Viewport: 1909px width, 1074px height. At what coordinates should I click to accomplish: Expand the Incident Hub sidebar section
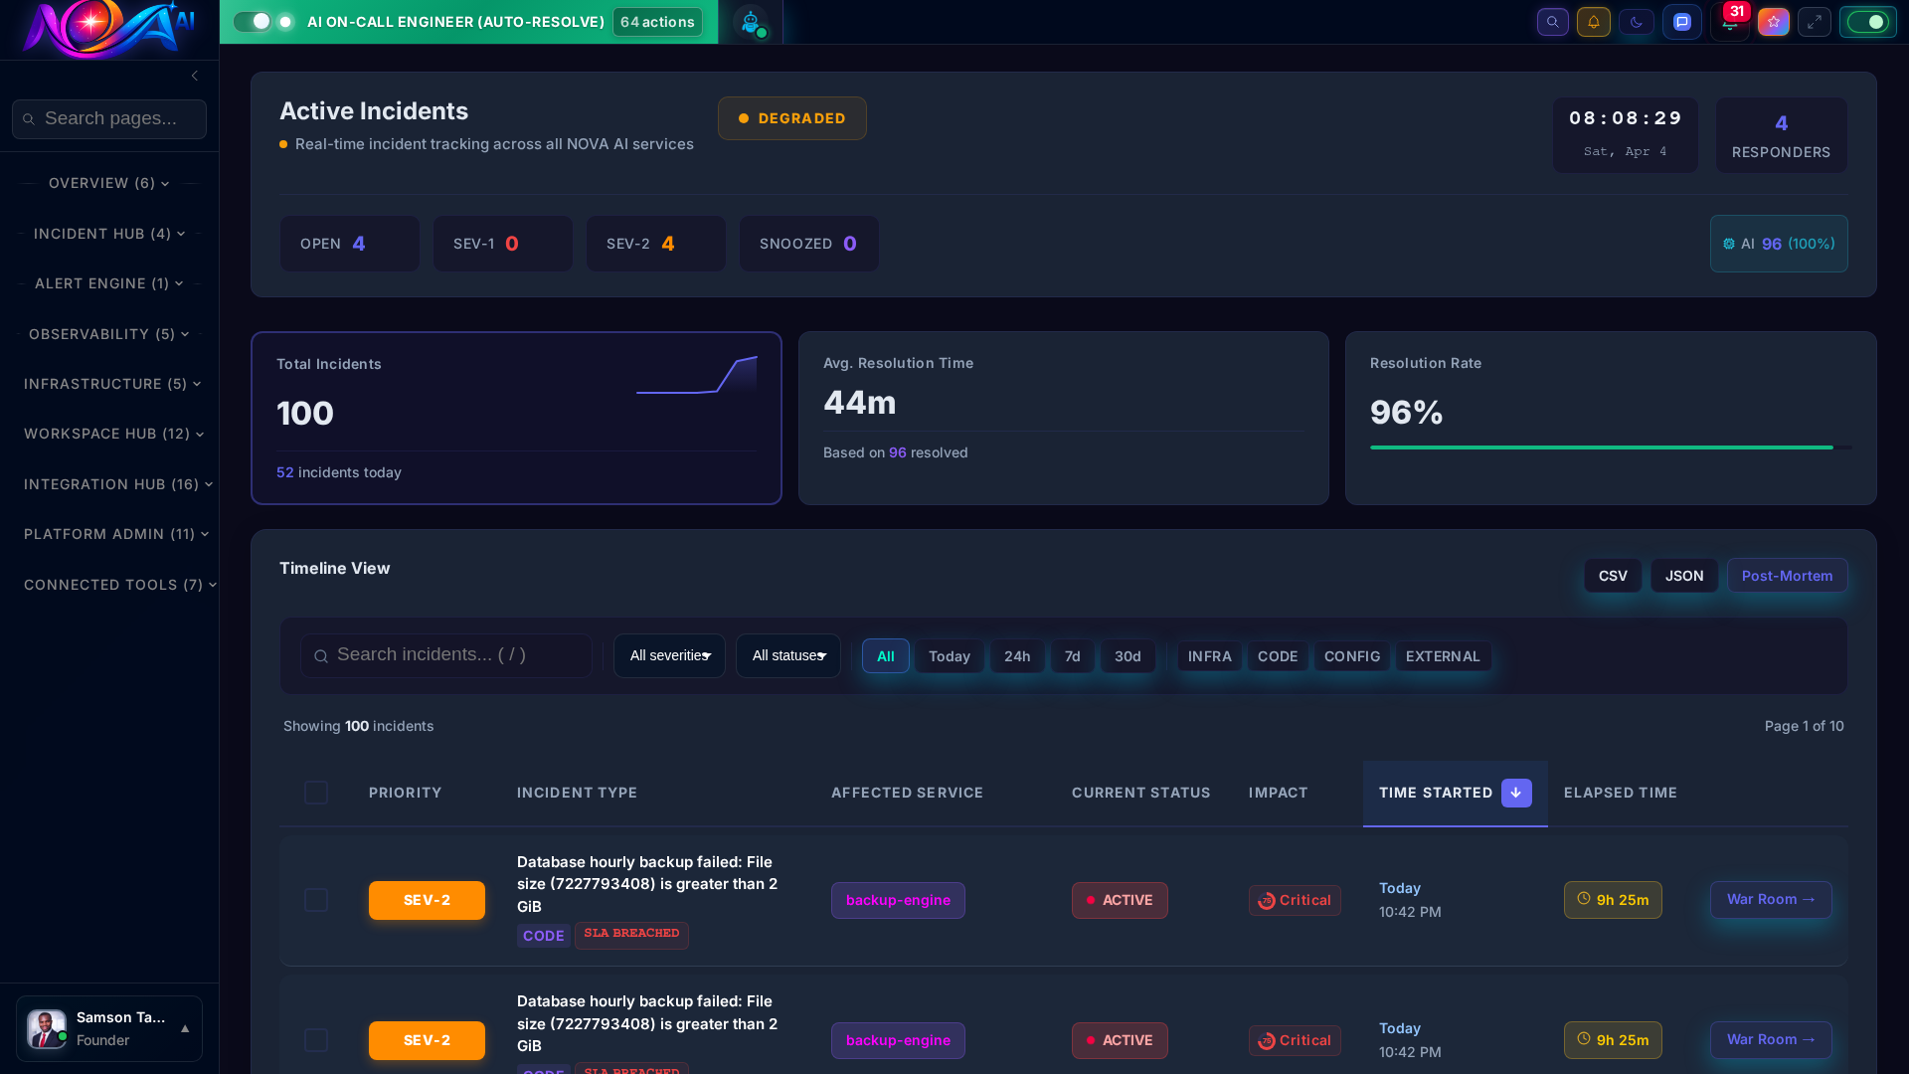point(108,234)
